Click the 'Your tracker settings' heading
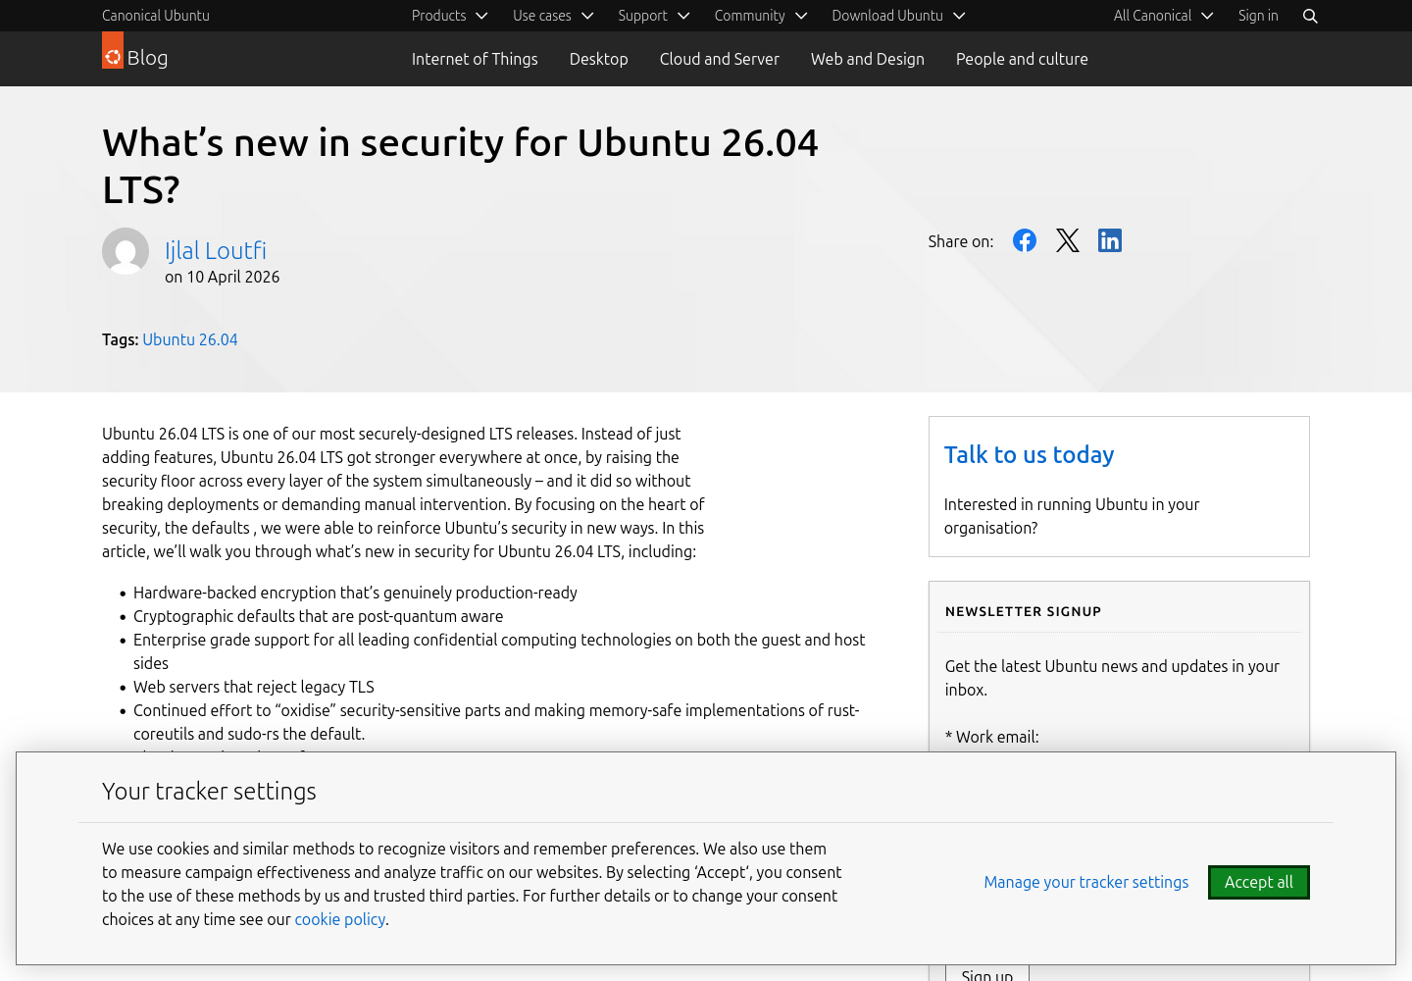The image size is (1412, 981). coord(209,791)
